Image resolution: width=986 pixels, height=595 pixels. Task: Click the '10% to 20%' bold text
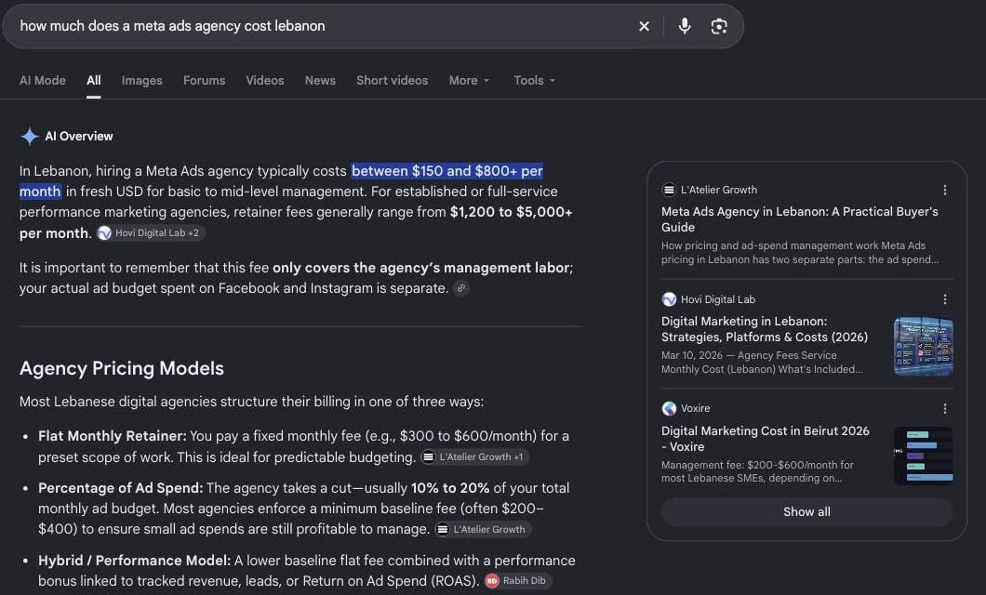449,488
